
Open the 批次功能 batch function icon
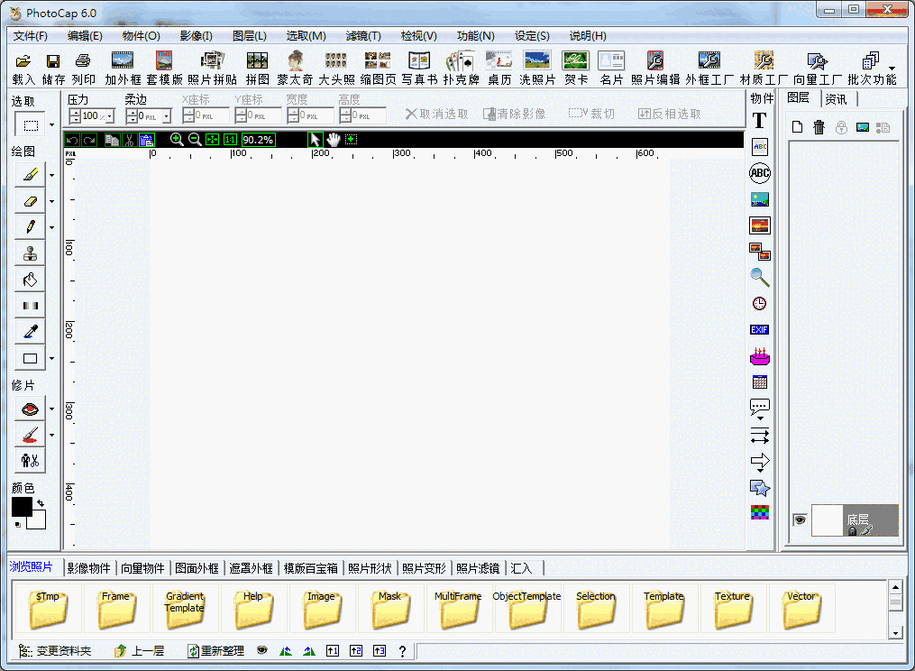click(871, 67)
